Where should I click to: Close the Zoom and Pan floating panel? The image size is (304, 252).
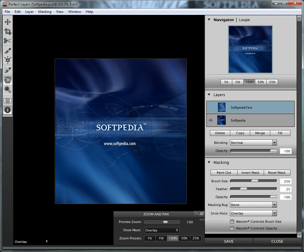coord(202,214)
